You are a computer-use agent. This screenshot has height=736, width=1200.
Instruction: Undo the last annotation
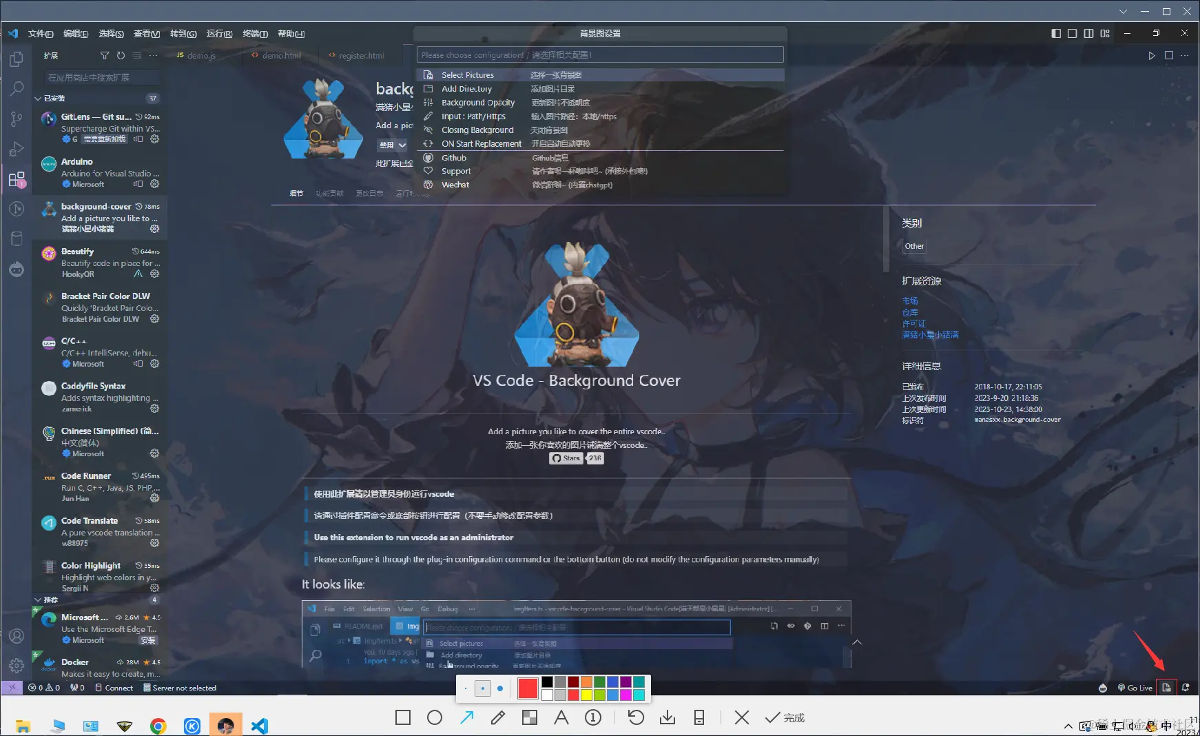pyautogui.click(x=636, y=717)
